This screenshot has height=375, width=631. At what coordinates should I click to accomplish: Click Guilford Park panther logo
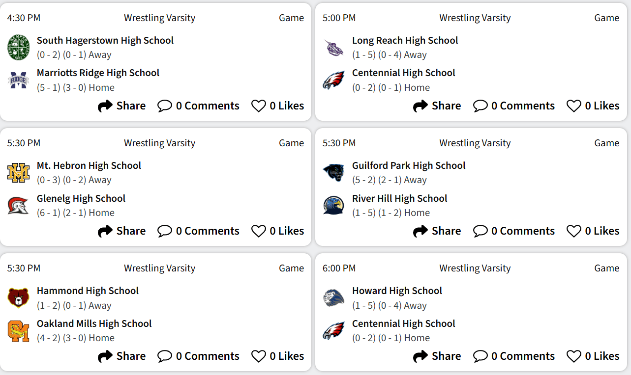[x=333, y=173]
